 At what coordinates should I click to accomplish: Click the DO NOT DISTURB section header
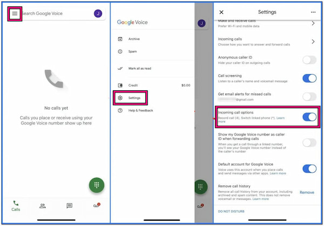click(231, 211)
